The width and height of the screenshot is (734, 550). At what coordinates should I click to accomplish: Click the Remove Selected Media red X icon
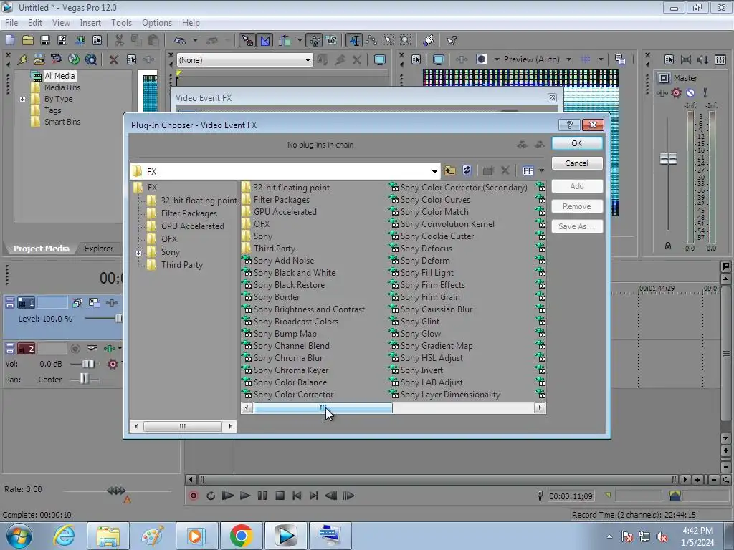coord(113,59)
